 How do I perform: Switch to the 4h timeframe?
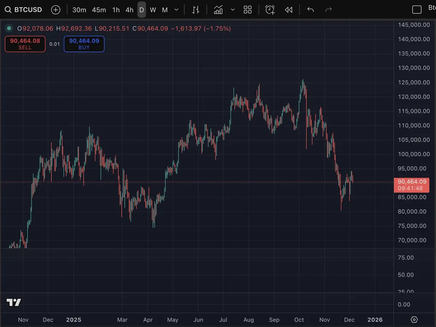click(x=129, y=10)
